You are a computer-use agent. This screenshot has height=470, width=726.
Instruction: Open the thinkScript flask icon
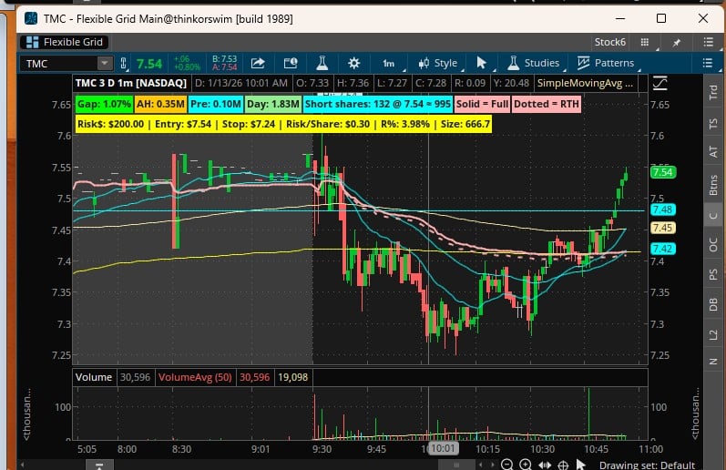coord(322,63)
